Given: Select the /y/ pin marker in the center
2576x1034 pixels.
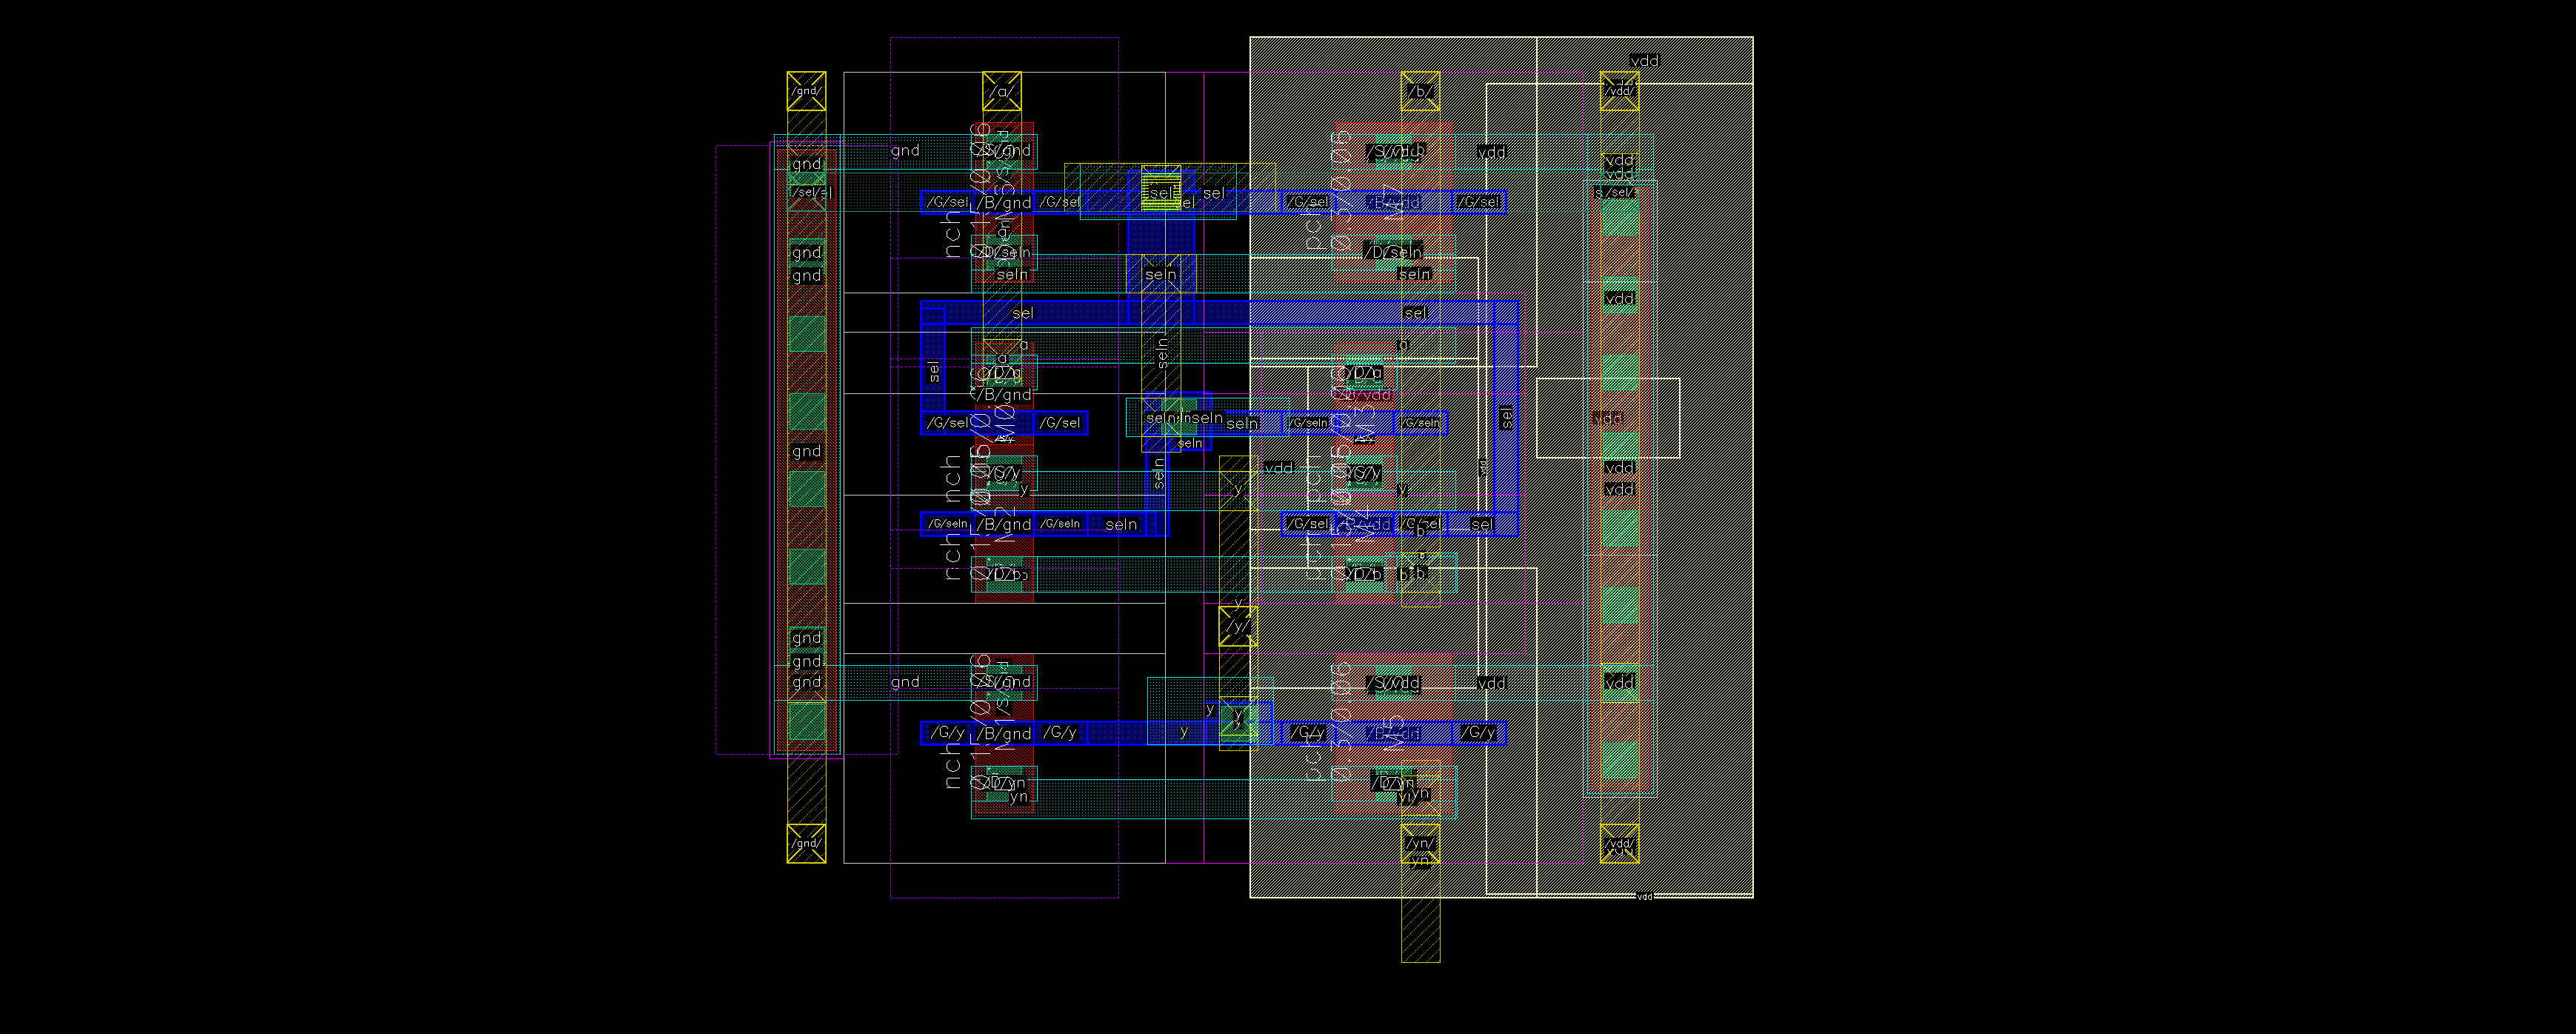Looking at the screenshot, I should pos(1238,626).
